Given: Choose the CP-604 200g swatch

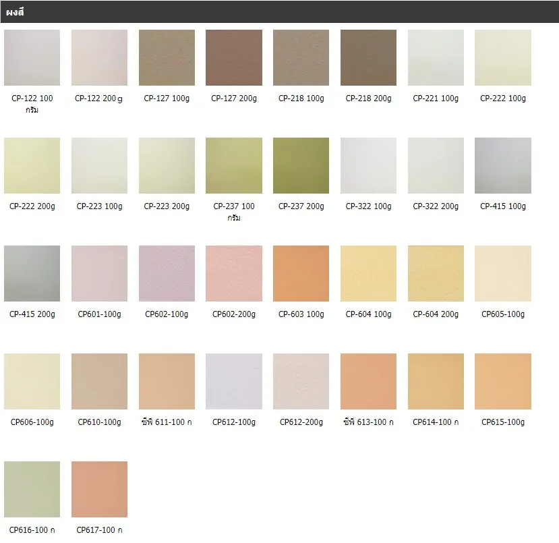Looking at the screenshot, I should click(x=436, y=273).
